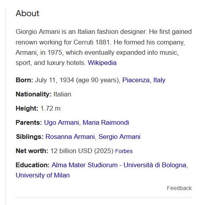Click the 12 billion USD net worth text

pyautogui.click(x=82, y=151)
